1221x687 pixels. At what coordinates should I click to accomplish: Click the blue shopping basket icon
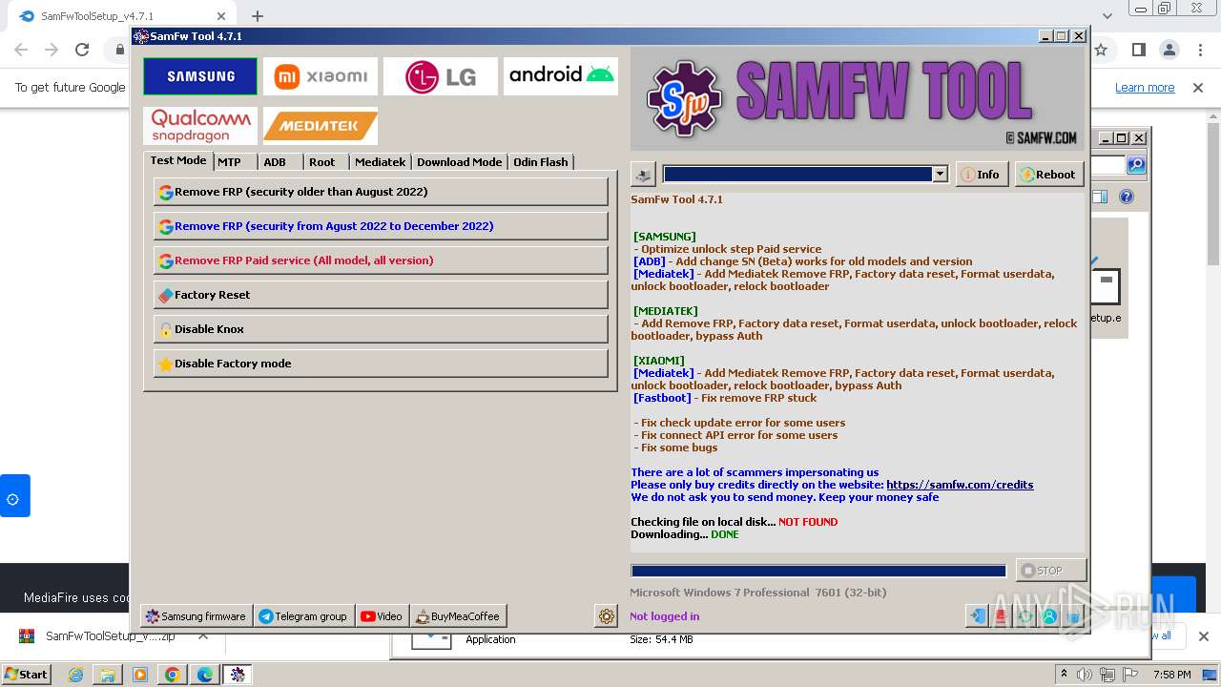pos(1073,616)
